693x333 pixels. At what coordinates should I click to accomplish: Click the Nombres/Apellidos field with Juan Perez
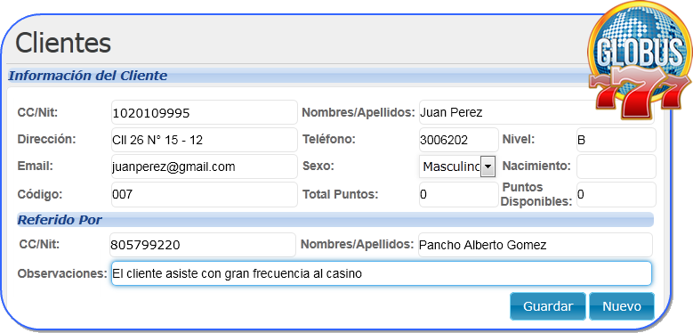[536, 112]
